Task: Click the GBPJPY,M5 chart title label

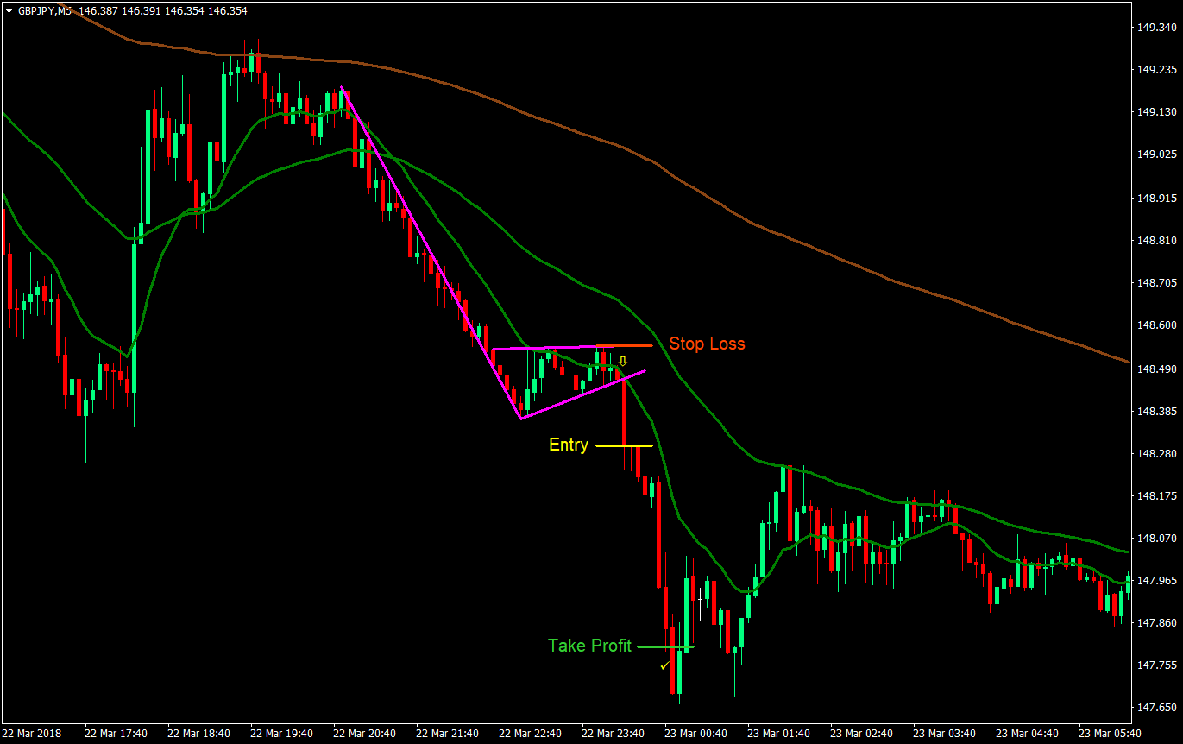Action: click(43, 10)
